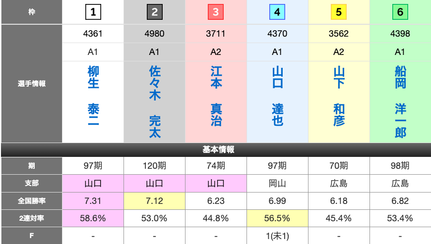Image resolution: width=431 pixels, height=244 pixels.
Task: Open racer 山下和彦 profile link
Action: [339, 96]
